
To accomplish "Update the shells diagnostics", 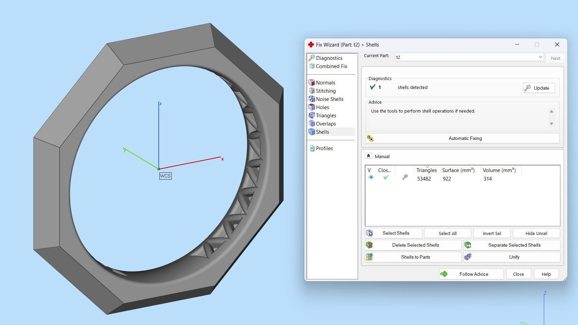I will 539,88.
